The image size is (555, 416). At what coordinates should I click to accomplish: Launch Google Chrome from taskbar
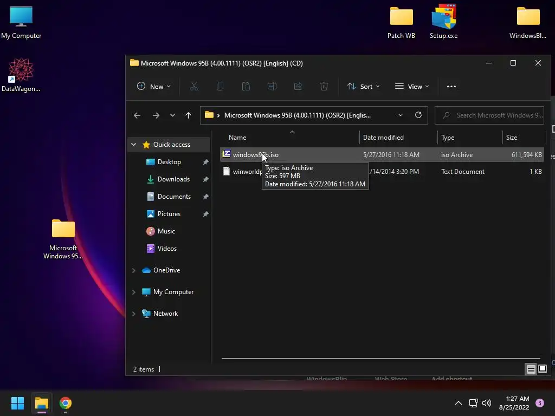click(x=65, y=403)
